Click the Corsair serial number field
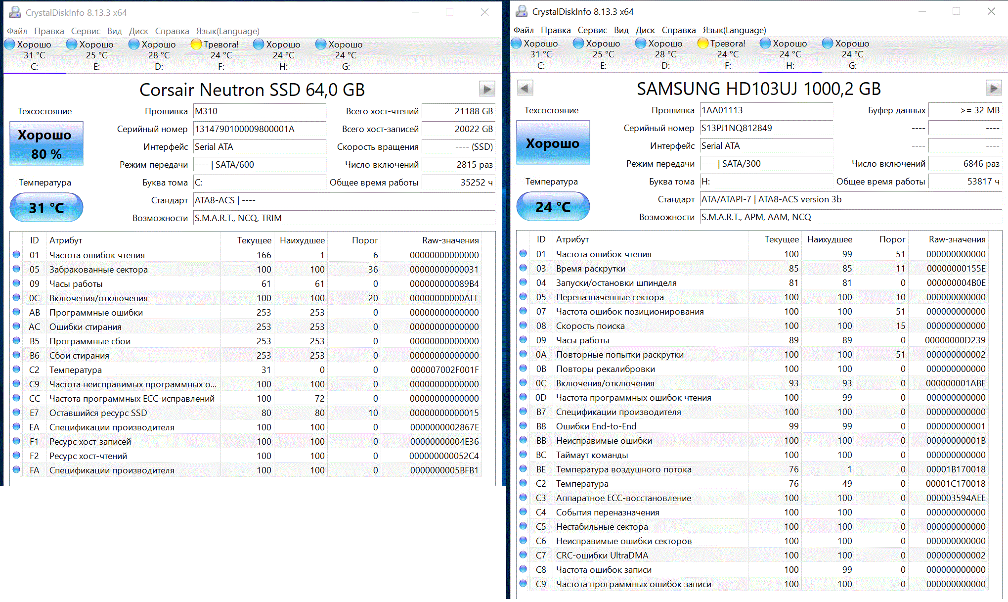The height and width of the screenshot is (602, 1008). pyautogui.click(x=260, y=129)
